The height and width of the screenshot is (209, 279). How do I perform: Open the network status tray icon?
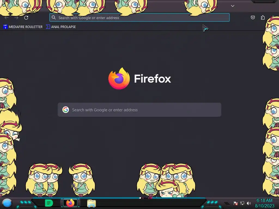tap(242, 203)
